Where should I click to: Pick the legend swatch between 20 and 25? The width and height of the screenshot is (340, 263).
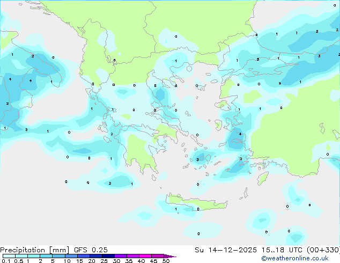pyautogui.click(x=96, y=256)
